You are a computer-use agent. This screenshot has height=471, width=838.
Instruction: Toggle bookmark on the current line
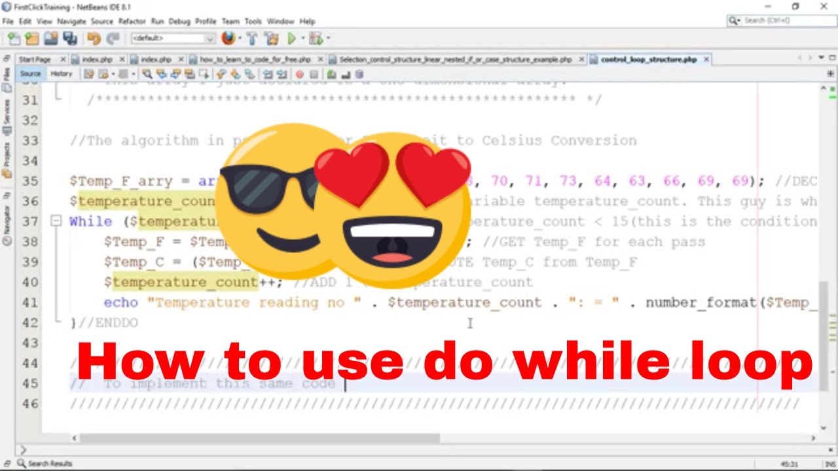point(249,74)
